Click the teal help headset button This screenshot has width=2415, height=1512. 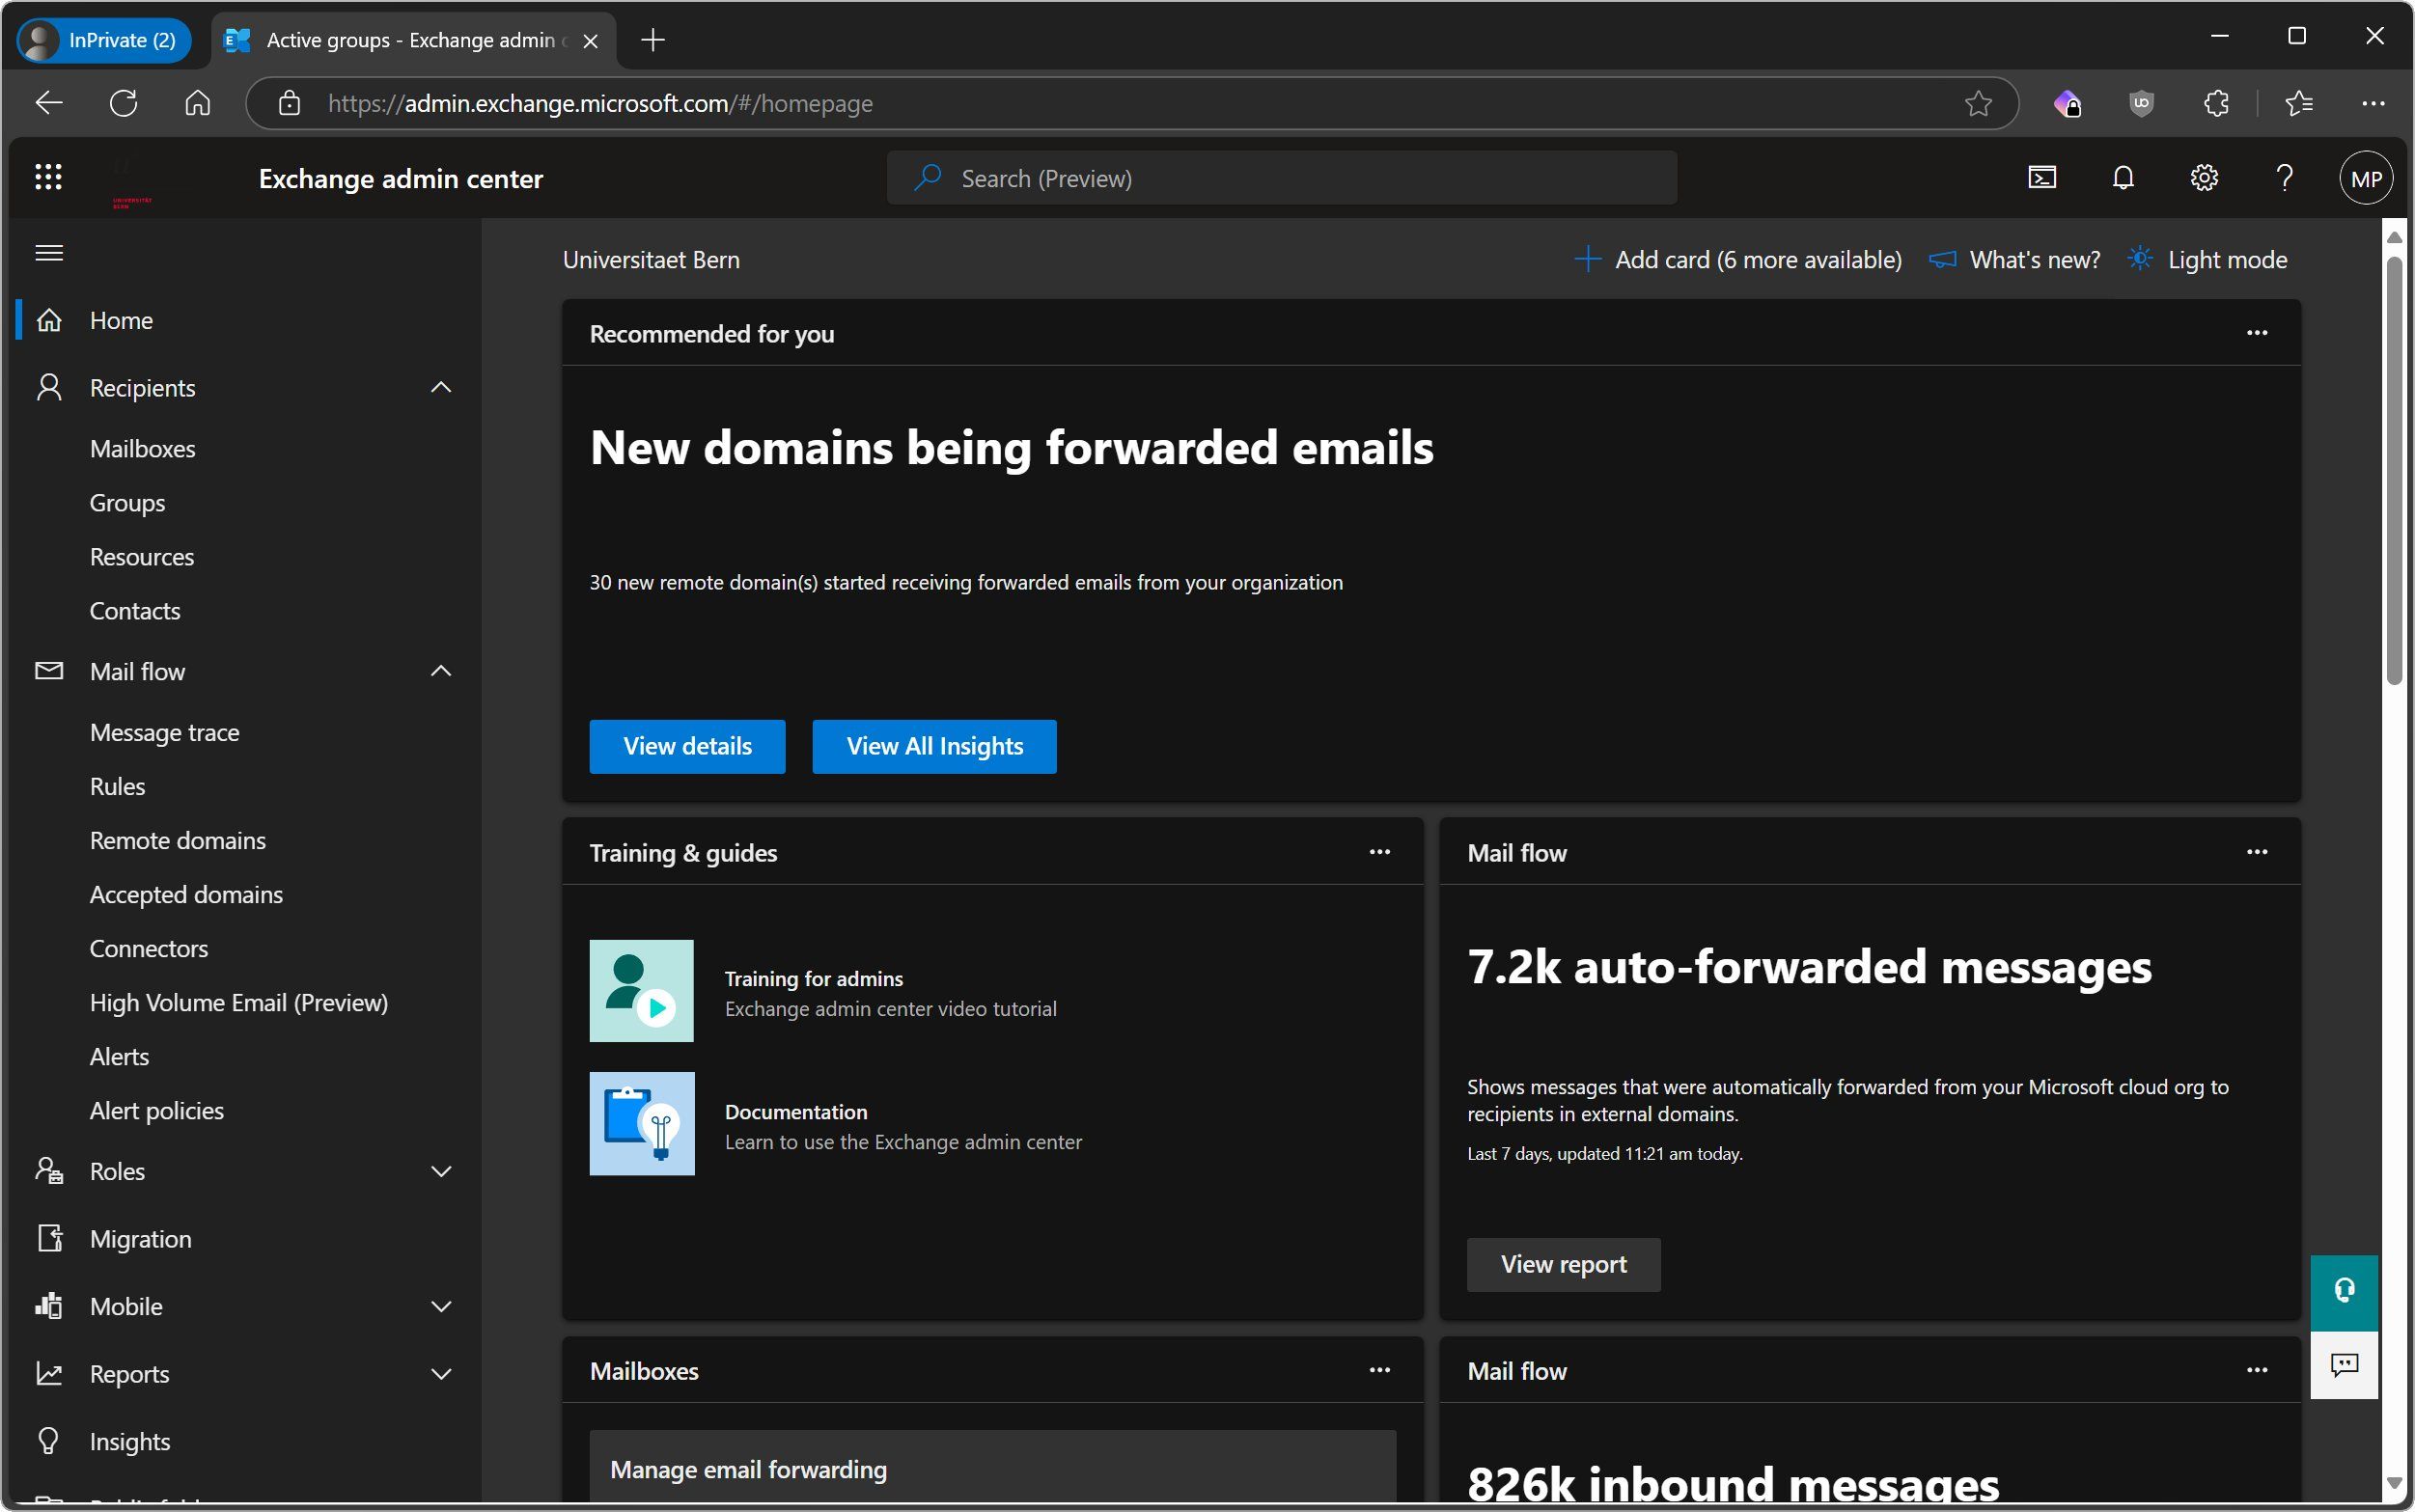coord(2344,1291)
